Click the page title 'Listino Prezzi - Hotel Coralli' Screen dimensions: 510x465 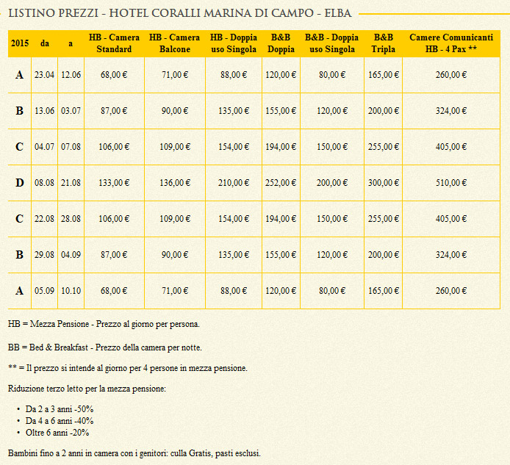180,13
